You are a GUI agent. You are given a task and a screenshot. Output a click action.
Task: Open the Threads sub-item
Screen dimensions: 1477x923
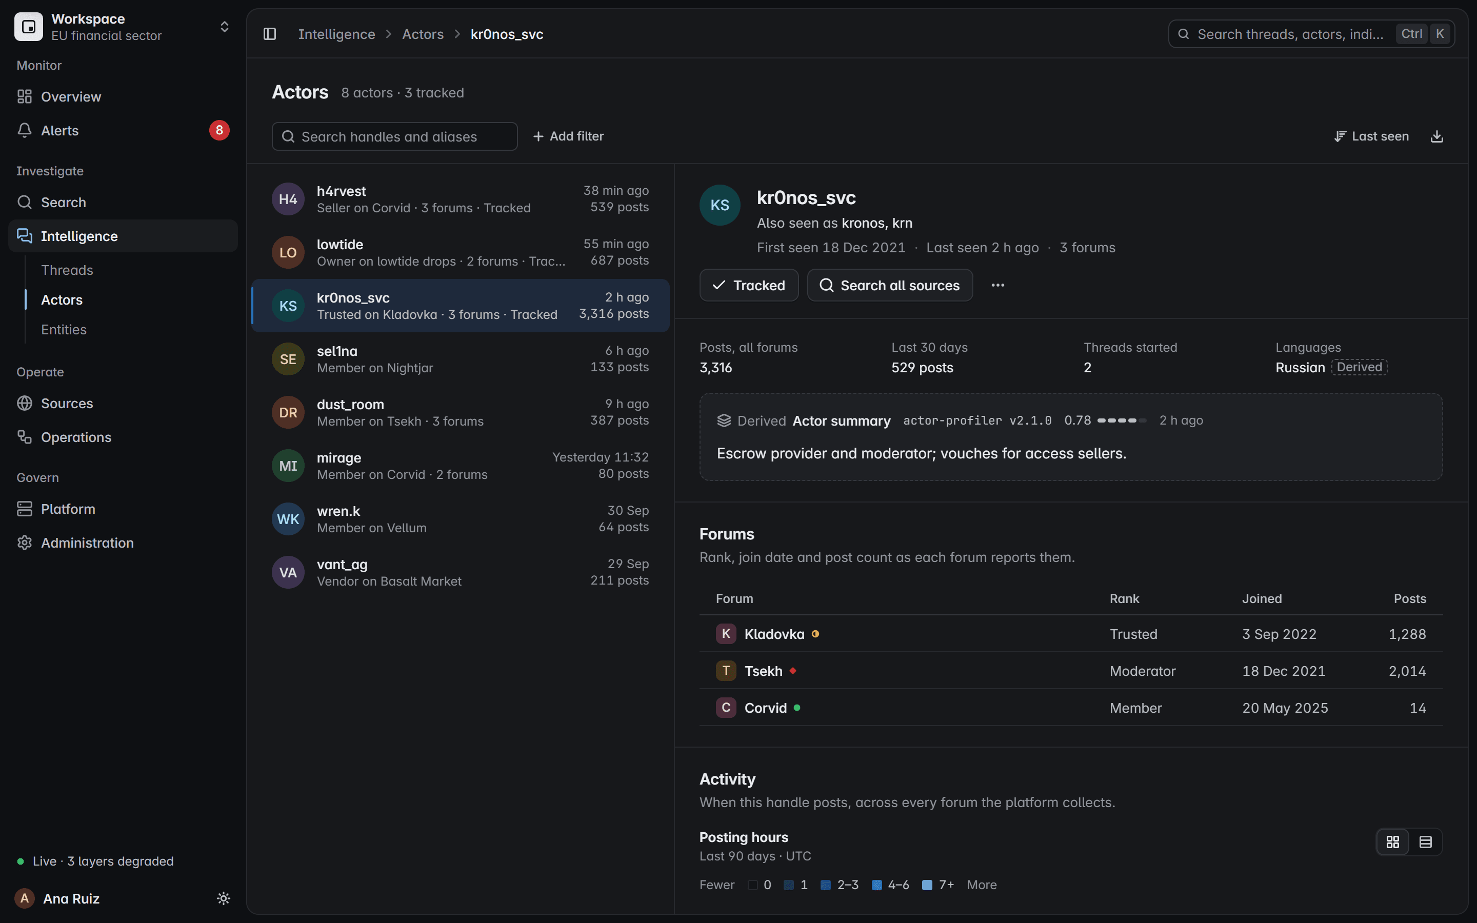67,270
